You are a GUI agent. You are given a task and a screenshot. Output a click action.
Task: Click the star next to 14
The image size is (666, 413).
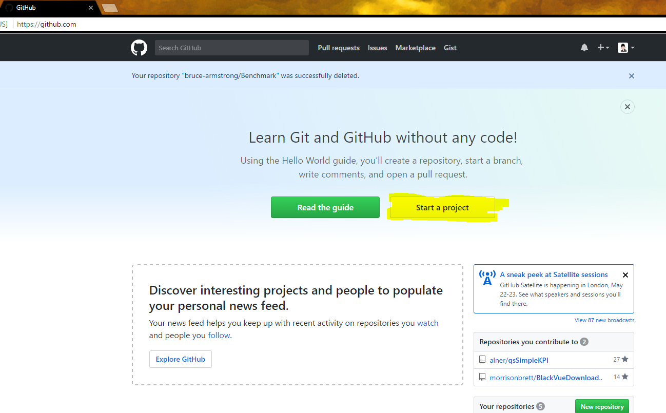coord(625,377)
